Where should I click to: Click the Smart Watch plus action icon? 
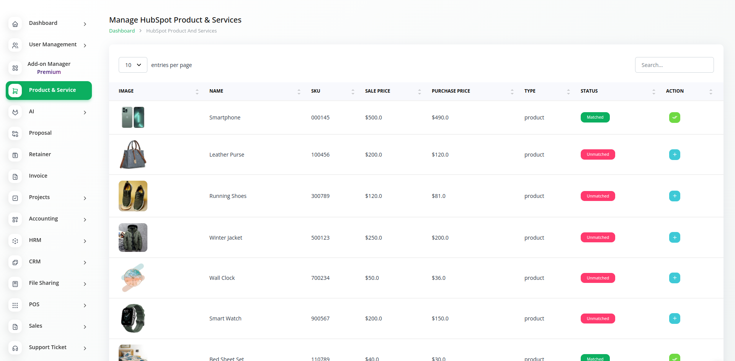[x=675, y=319]
